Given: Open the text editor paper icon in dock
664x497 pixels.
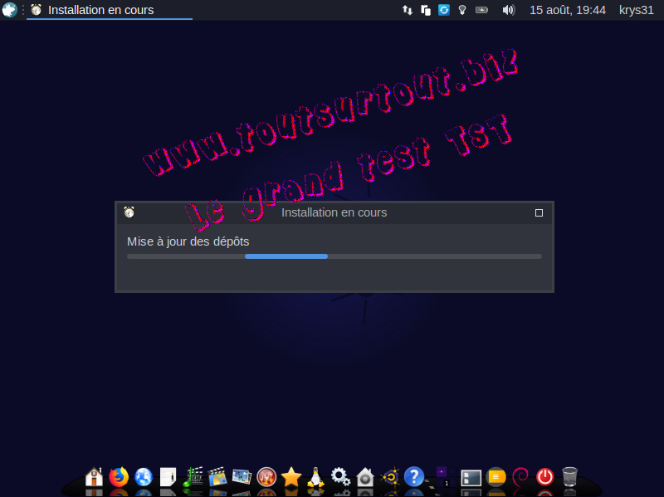Looking at the screenshot, I should [x=168, y=477].
